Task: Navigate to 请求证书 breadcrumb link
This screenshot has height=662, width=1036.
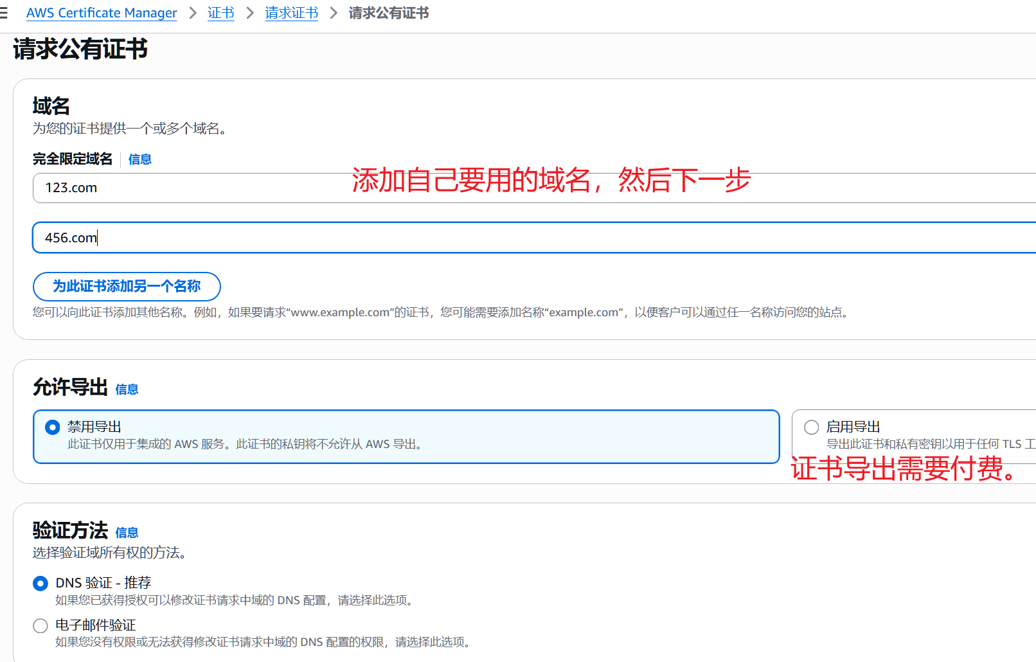Action: coord(291,13)
